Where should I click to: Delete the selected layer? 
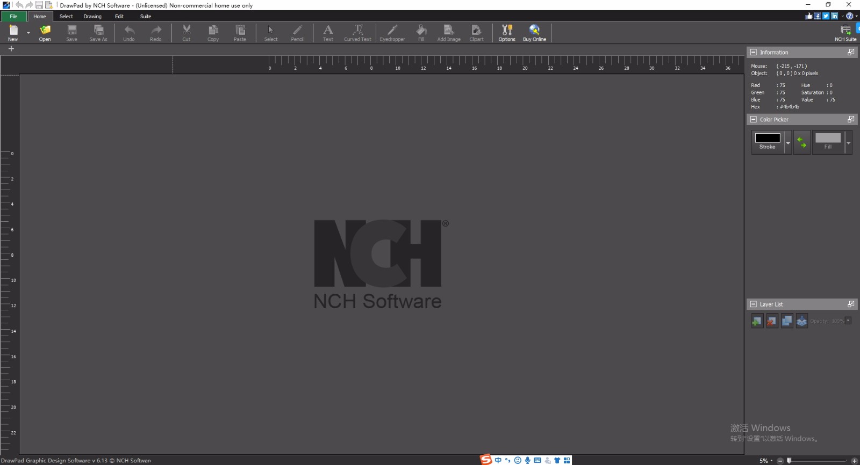(x=772, y=321)
